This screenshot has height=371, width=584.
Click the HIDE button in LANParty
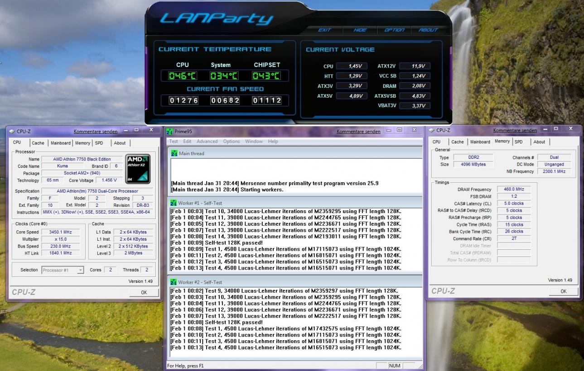coord(360,30)
